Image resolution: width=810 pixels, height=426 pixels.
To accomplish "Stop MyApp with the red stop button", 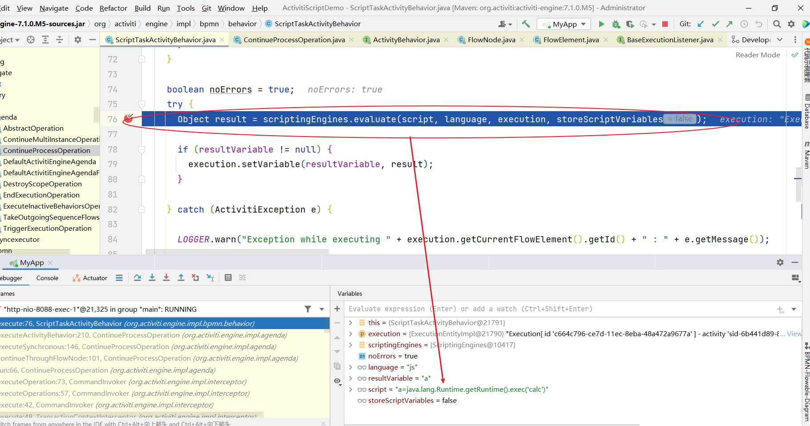I will (665, 24).
